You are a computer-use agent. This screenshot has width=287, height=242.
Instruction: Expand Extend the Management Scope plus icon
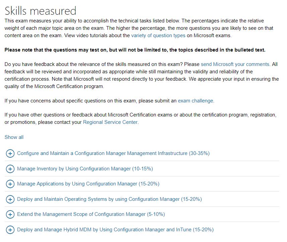point(10,214)
